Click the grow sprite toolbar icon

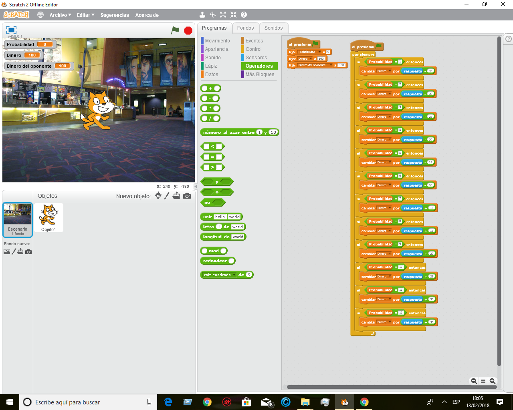pos(223,14)
